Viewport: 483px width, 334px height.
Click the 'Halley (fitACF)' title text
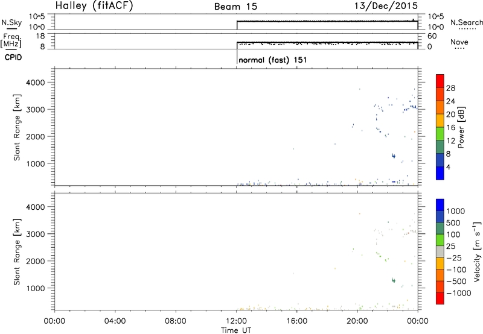pyautogui.click(x=94, y=6)
